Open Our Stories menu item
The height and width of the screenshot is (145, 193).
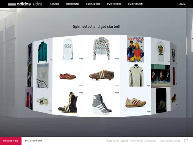click(x=93, y=4)
